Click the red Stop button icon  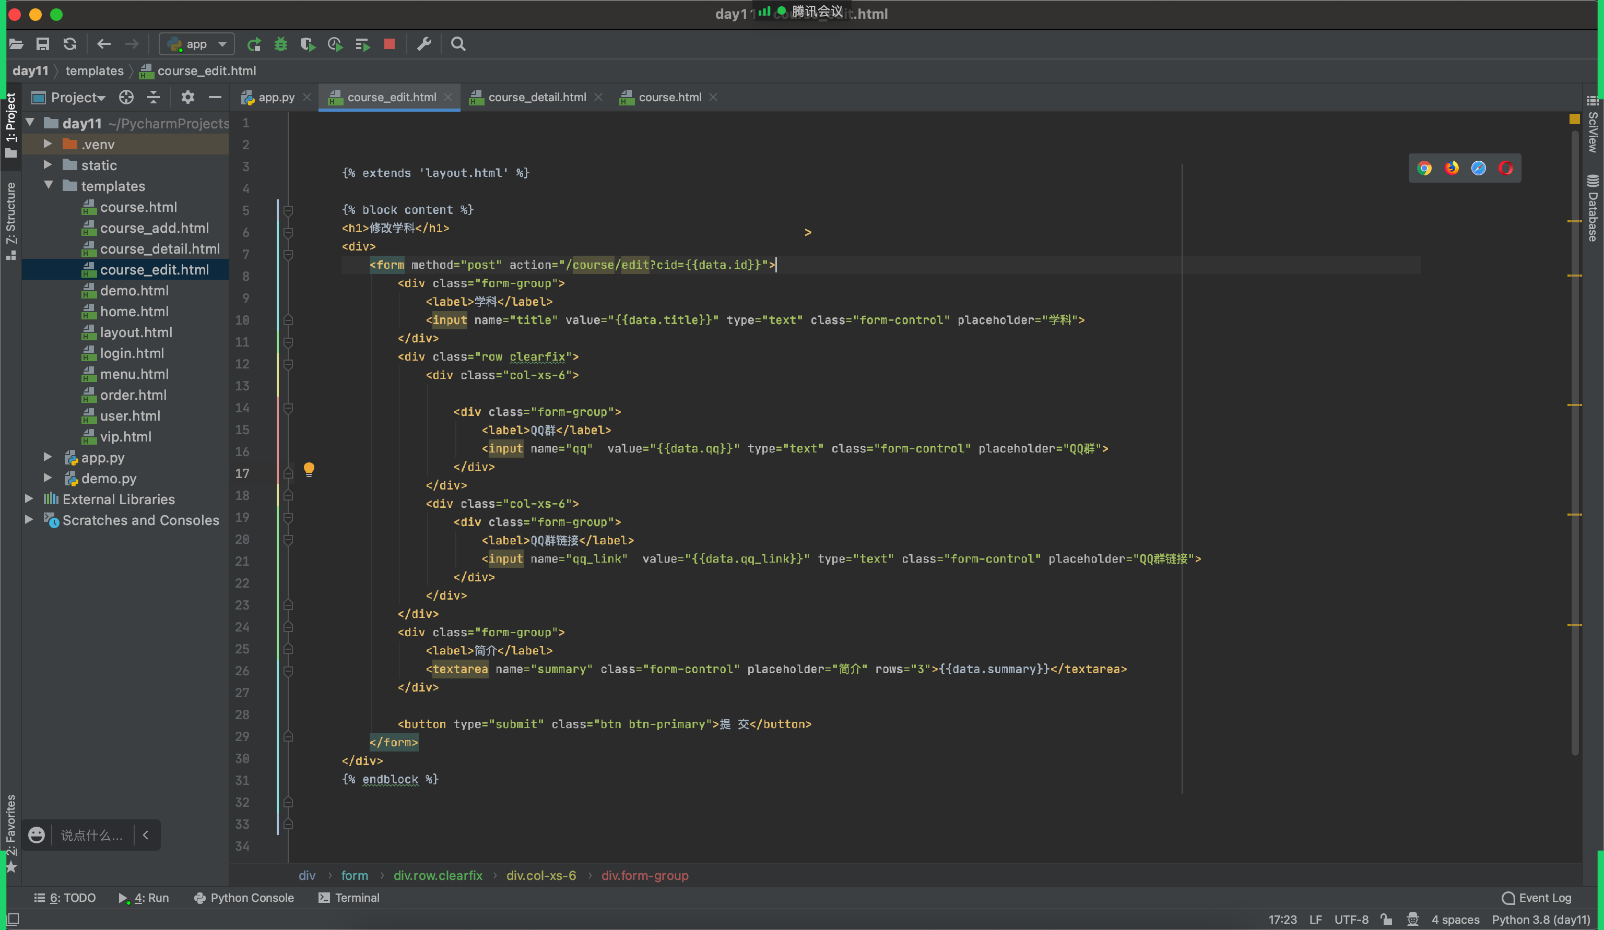390,44
